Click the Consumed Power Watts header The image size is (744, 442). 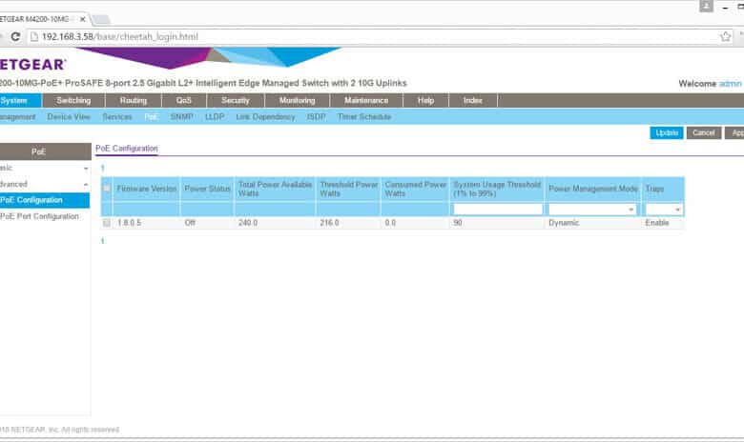pos(415,189)
